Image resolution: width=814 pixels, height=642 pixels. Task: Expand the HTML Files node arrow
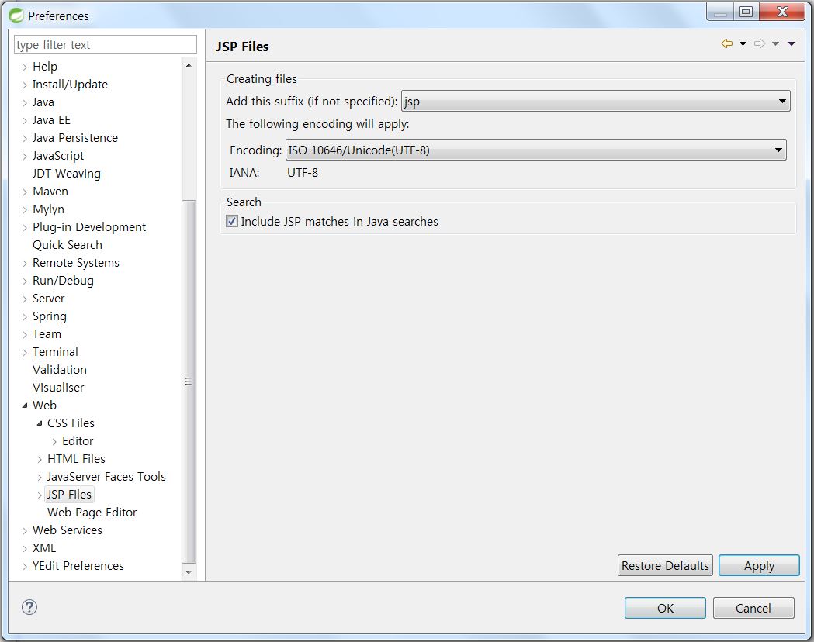(x=40, y=460)
